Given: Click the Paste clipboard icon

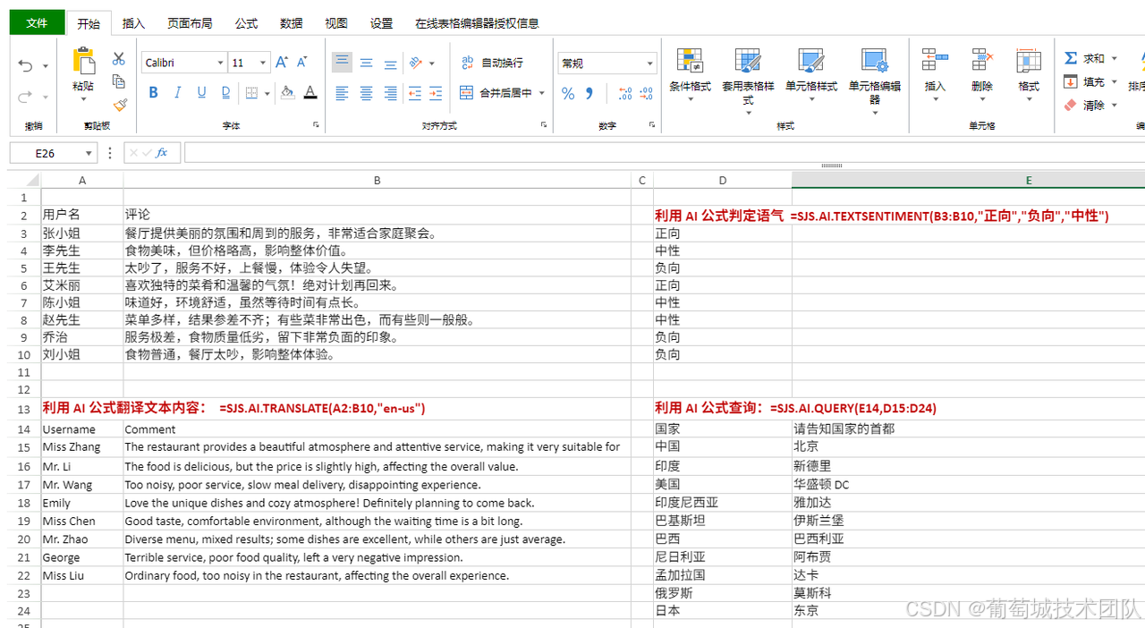Looking at the screenshot, I should pyautogui.click(x=83, y=61).
